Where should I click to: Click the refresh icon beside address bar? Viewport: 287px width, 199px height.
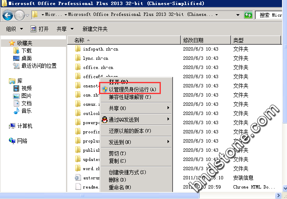(x=248, y=15)
